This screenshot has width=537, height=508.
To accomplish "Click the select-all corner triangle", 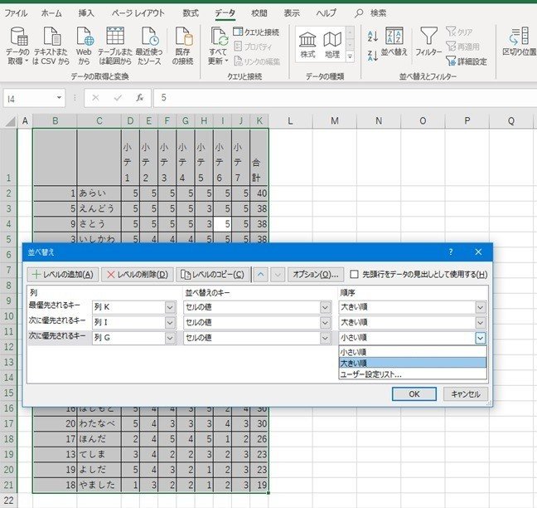I will point(11,121).
